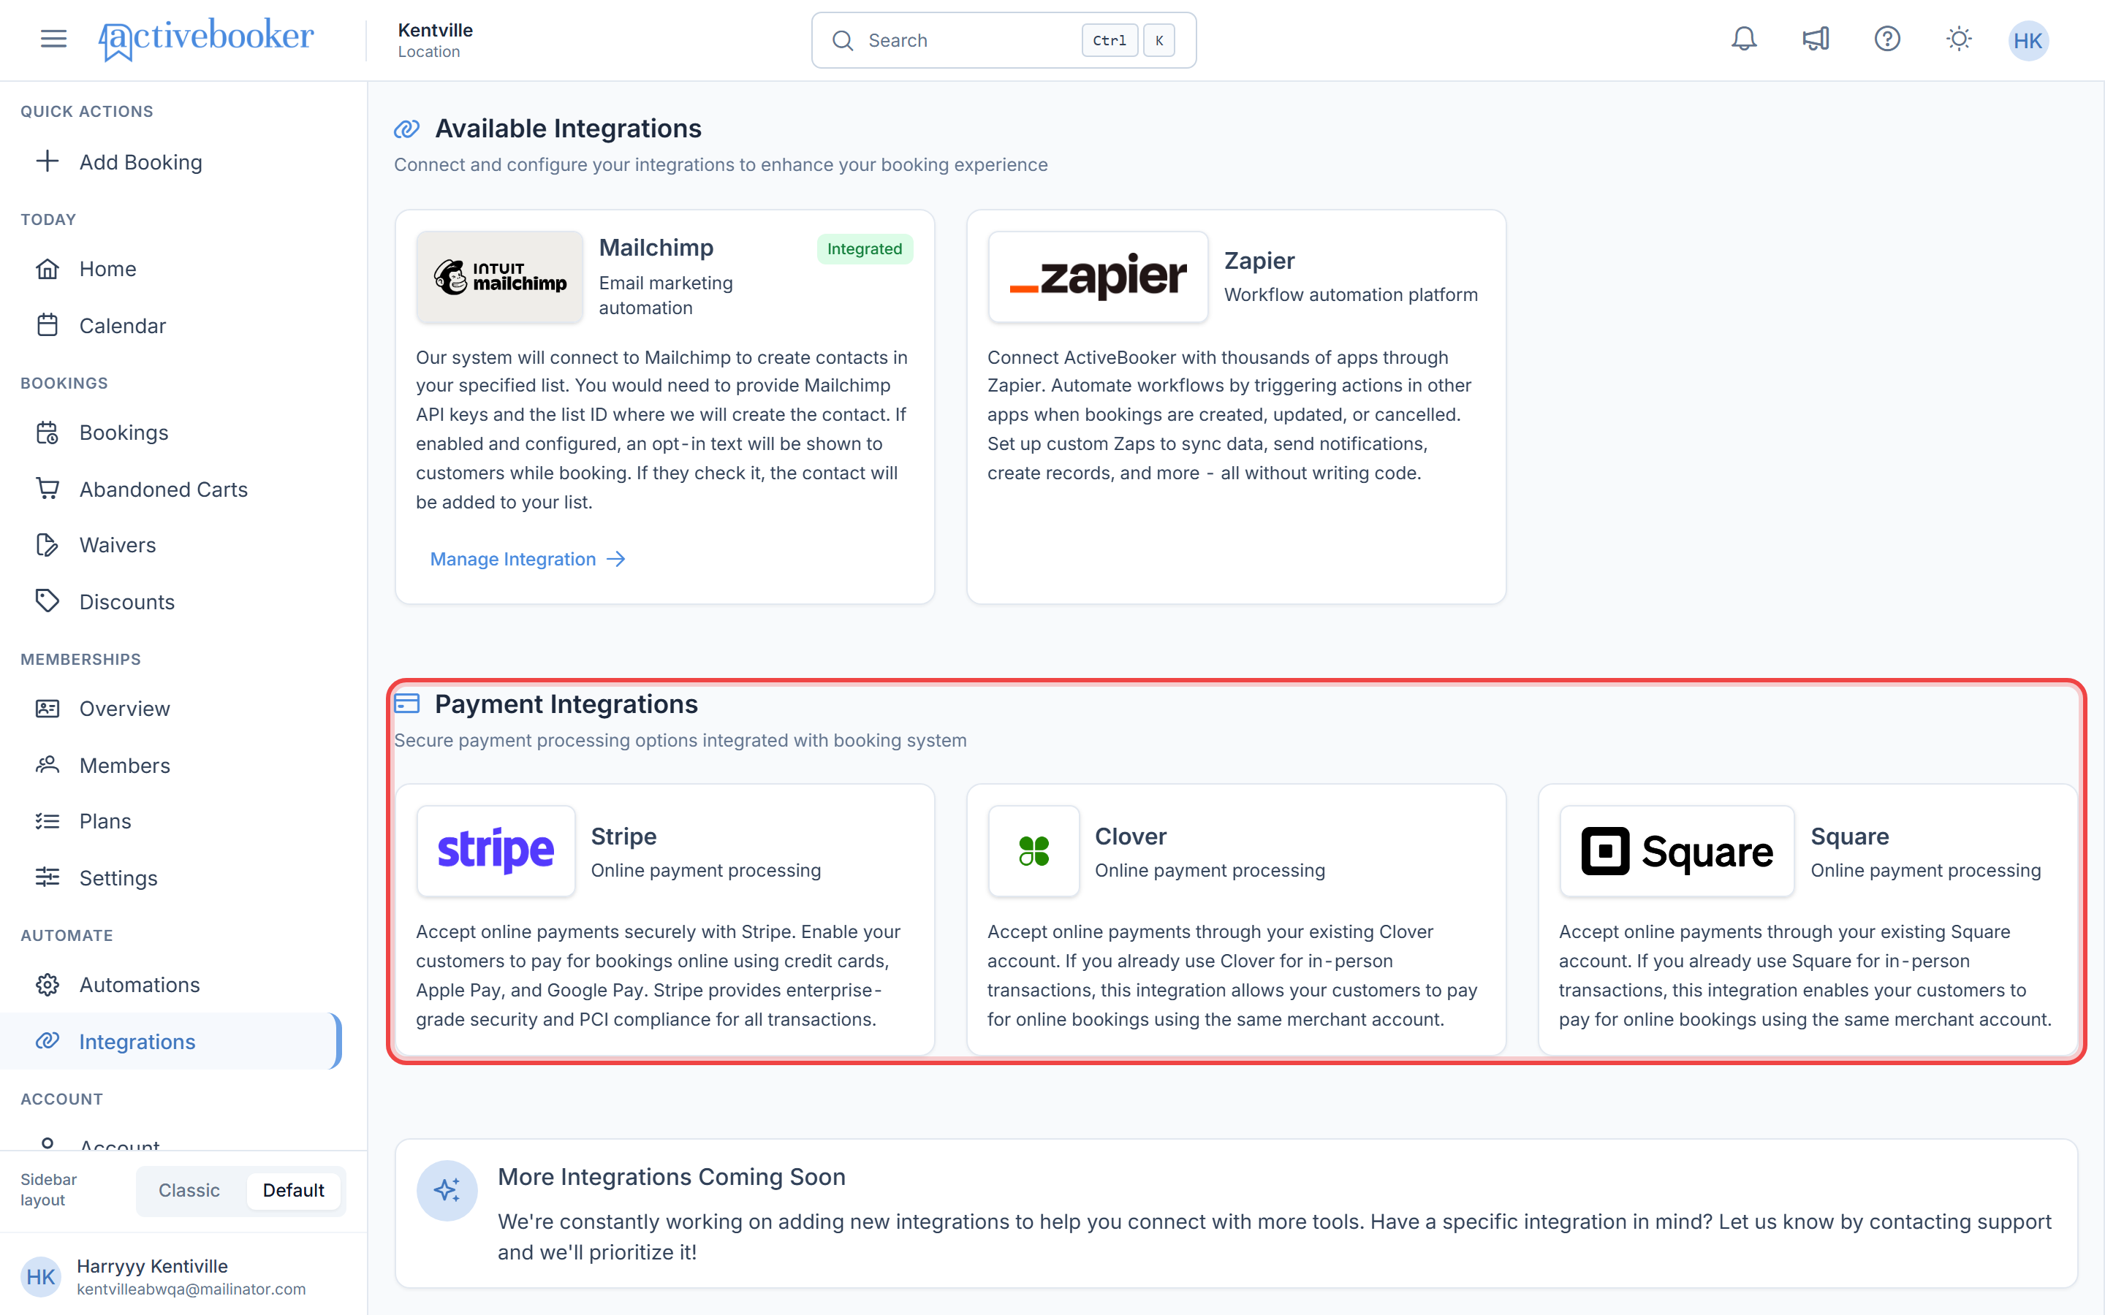2105x1315 pixels.
Task: Open the Square integration card title
Action: tap(1849, 836)
